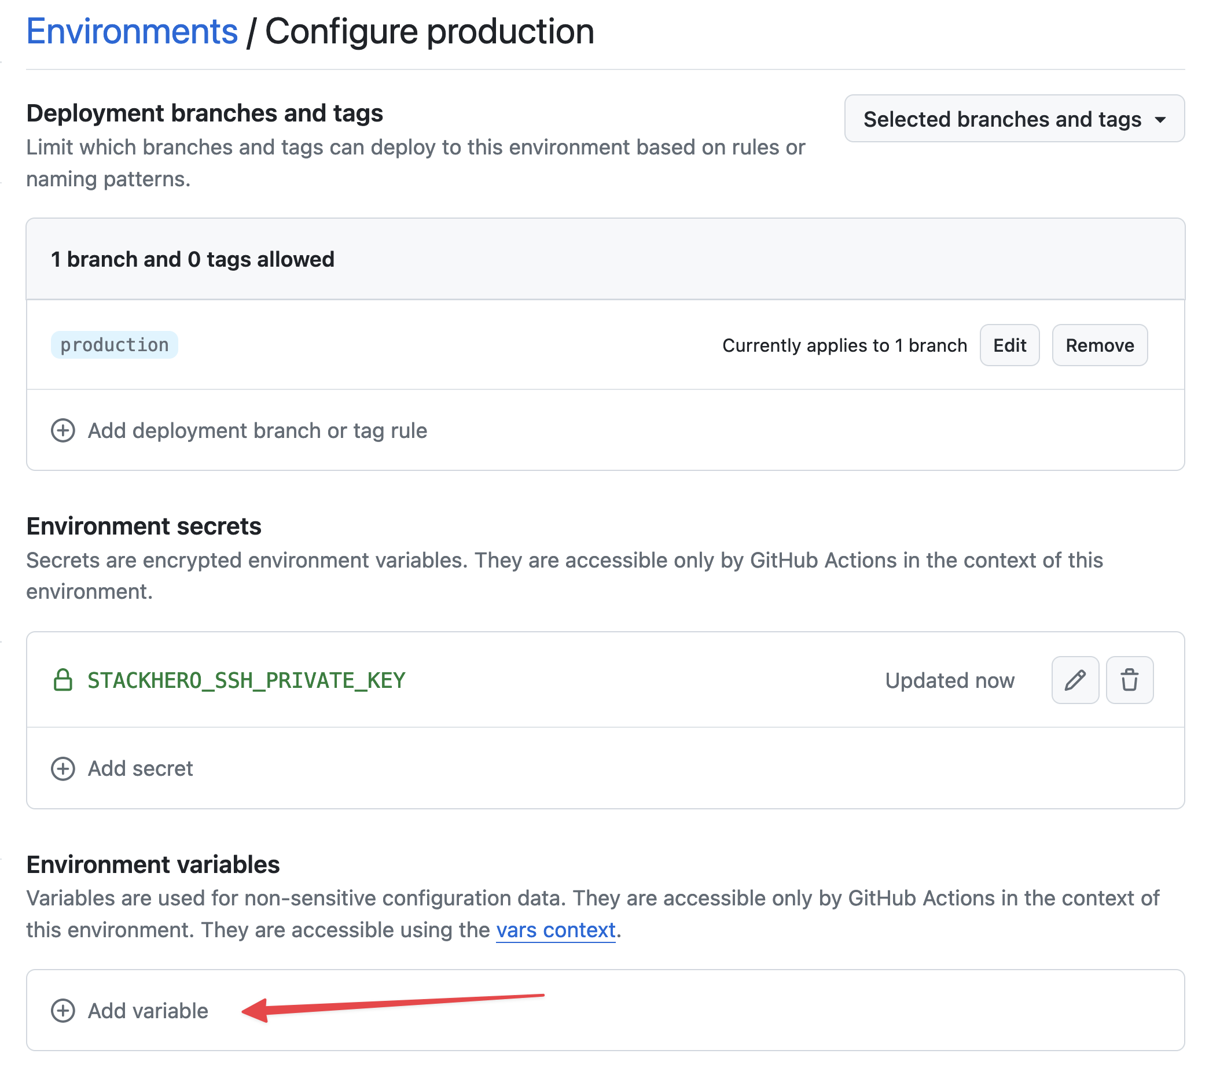
Task: Click the lock icon beside STACKHERO_SSH_PRIVATE_KEY
Action: coord(63,680)
